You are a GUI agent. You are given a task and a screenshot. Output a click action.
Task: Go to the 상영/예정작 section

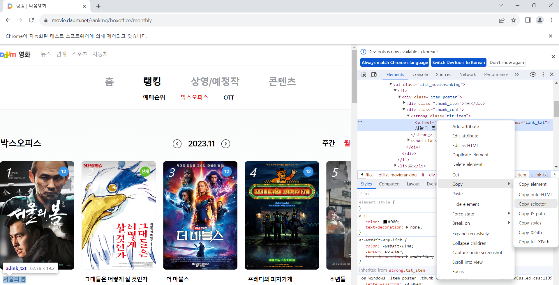point(215,81)
